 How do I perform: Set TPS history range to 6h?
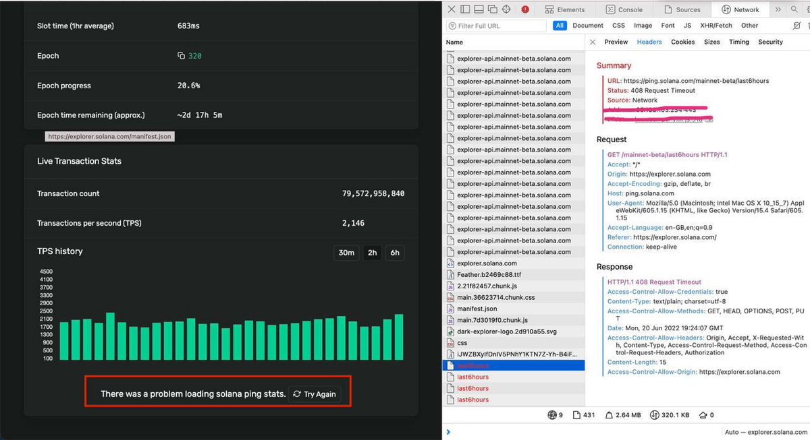coord(395,253)
